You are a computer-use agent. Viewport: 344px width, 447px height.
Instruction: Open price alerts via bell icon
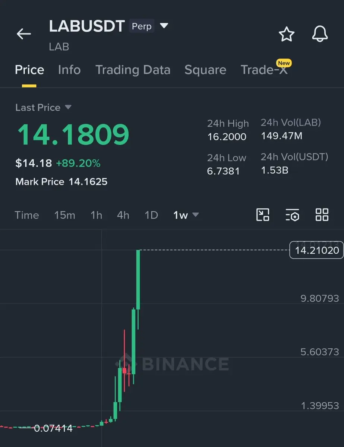[320, 34]
